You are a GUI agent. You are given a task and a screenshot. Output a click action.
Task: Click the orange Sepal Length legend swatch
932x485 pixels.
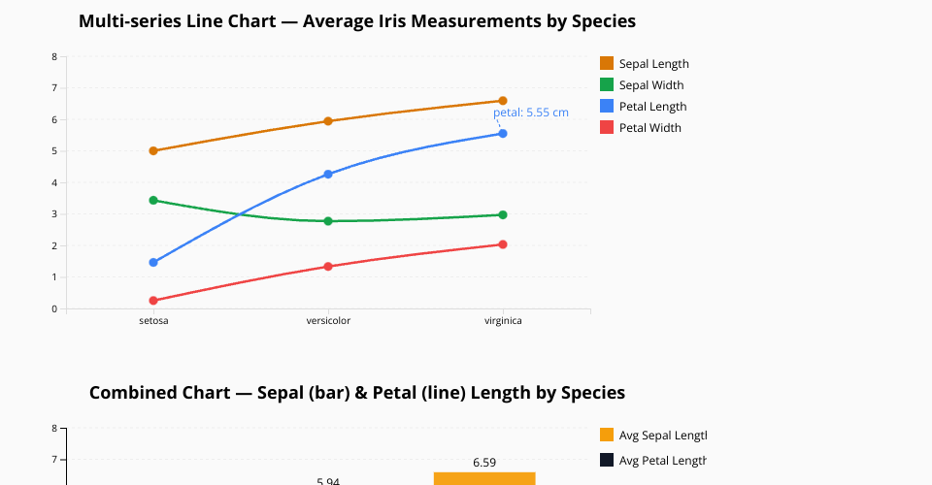point(607,64)
